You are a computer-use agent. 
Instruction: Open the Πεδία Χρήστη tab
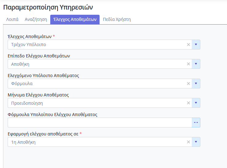click(x=117, y=19)
